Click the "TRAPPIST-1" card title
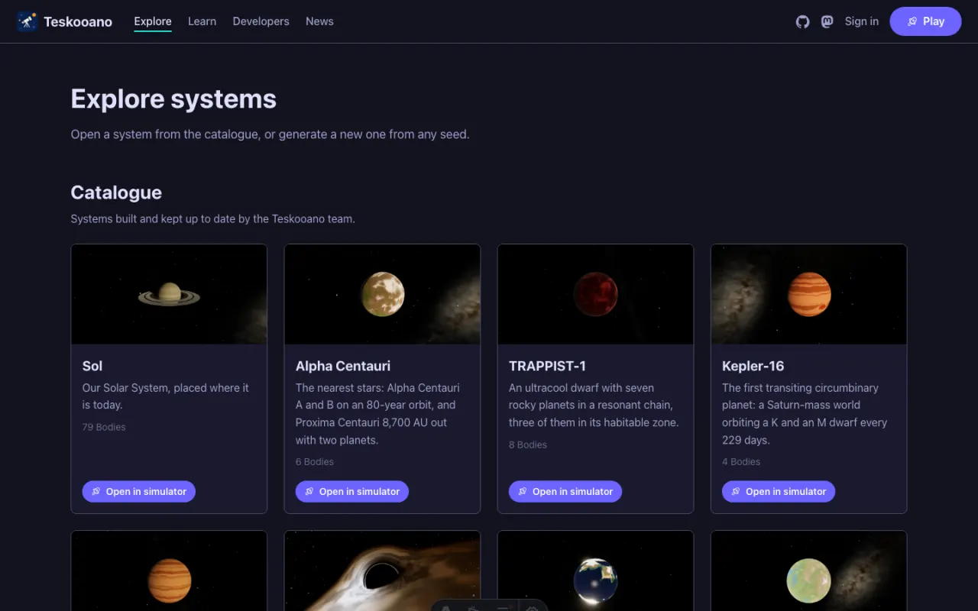Screen dimensions: 978x611 pos(547,366)
